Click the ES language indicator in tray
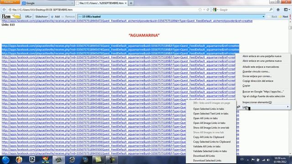The width and height of the screenshot is (292, 164). (x=242, y=159)
